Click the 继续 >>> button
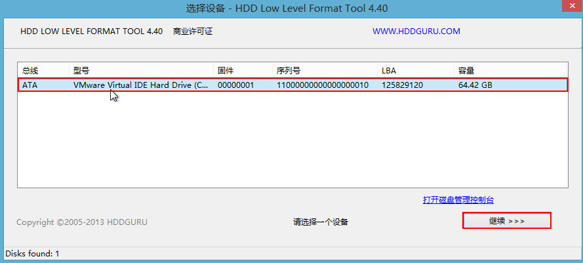Screen dimensions: 583x263 pyautogui.click(x=506, y=220)
